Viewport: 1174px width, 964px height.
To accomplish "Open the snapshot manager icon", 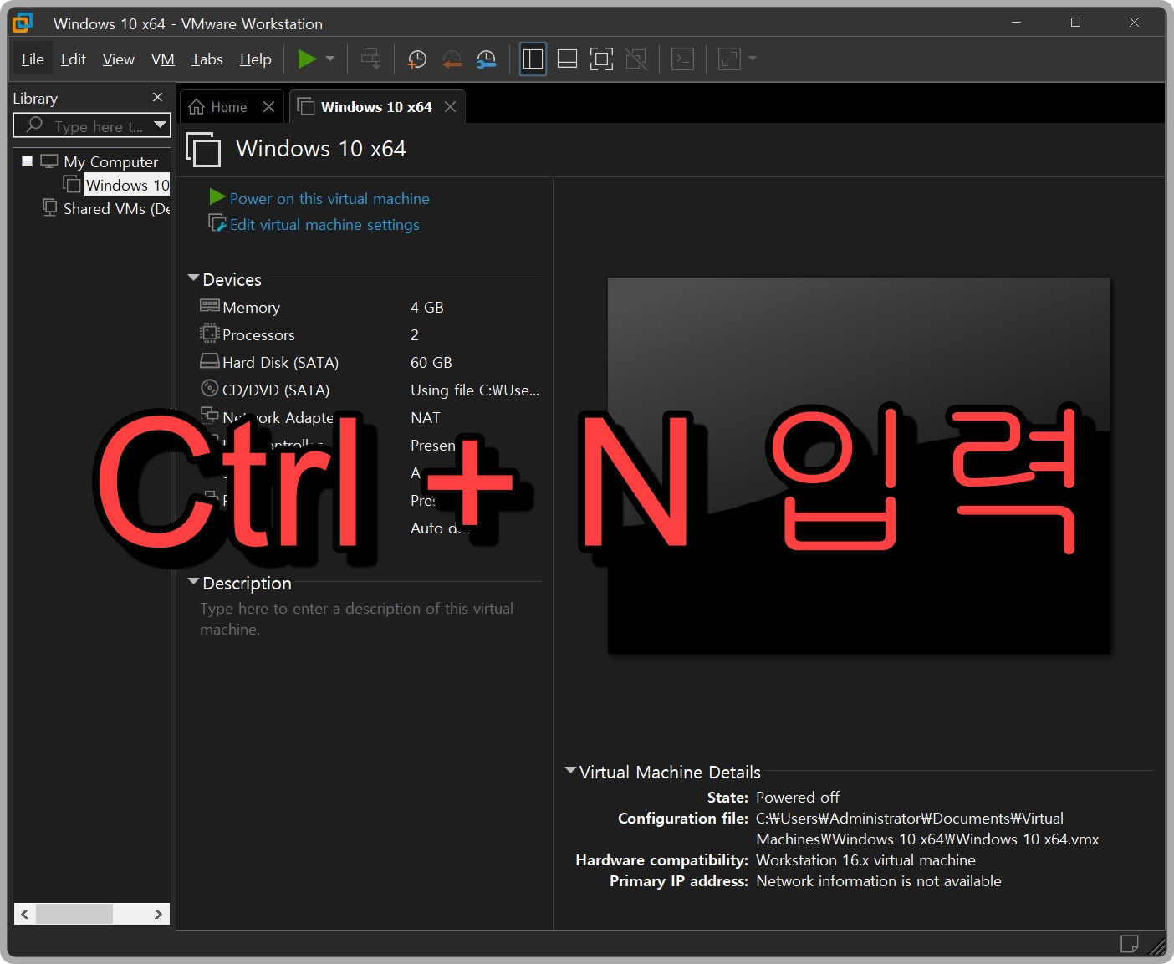I will (486, 59).
